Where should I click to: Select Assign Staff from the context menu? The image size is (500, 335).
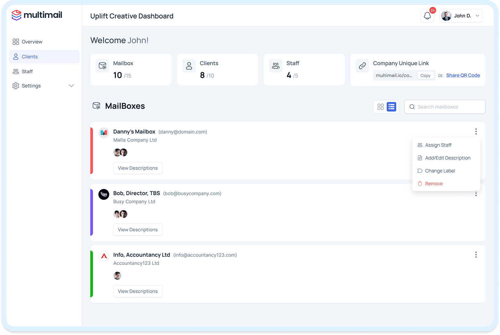tap(438, 145)
